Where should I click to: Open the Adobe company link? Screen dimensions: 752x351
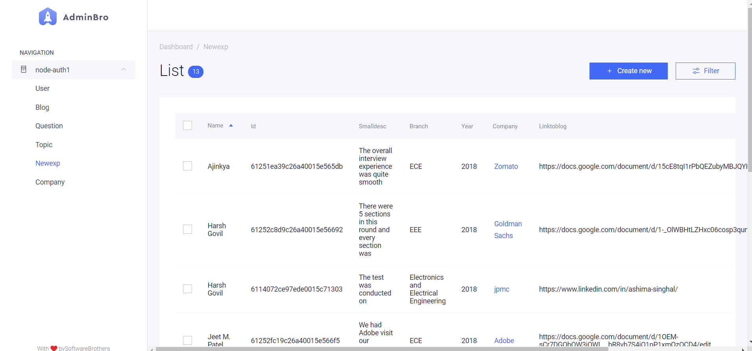coord(504,341)
